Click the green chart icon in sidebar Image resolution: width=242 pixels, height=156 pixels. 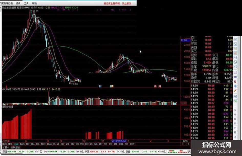pos(235,101)
